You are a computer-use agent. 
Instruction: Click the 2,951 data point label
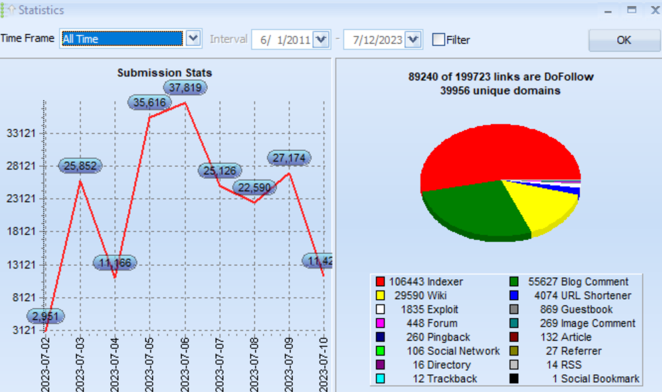coord(45,316)
